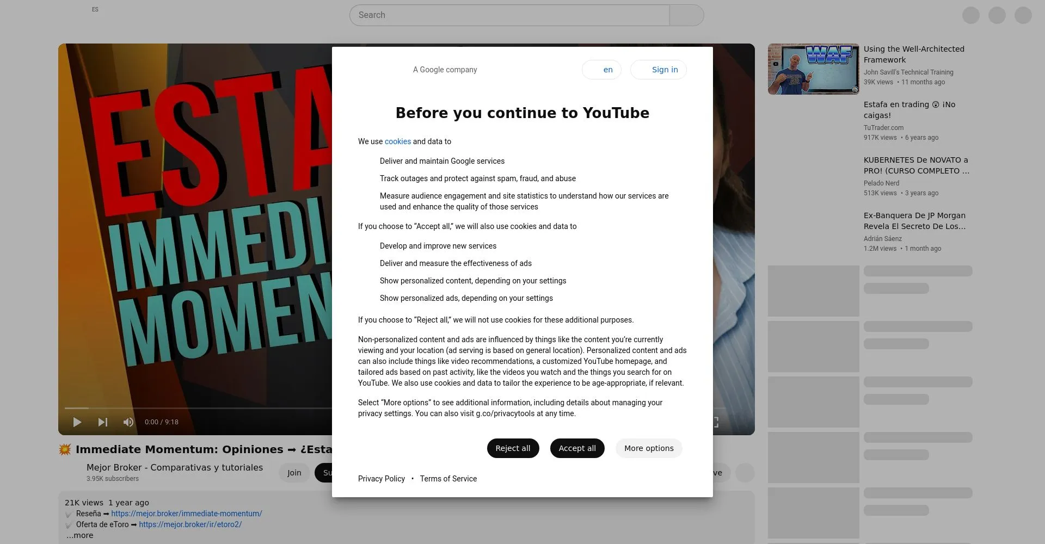Click Adrián Sáenz channel name

point(883,239)
